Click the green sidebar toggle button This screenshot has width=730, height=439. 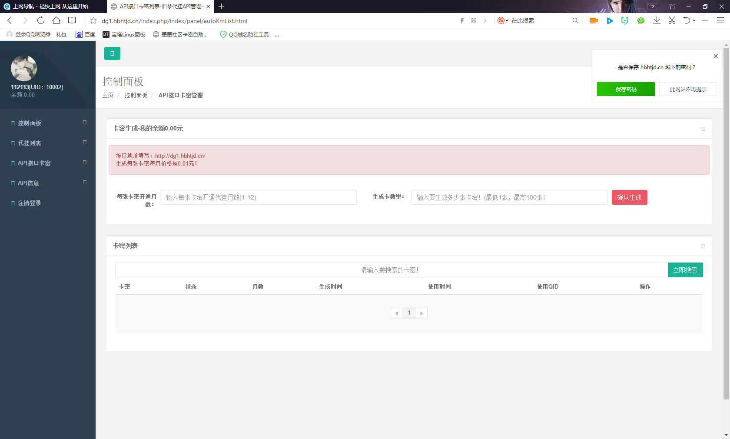click(x=112, y=53)
